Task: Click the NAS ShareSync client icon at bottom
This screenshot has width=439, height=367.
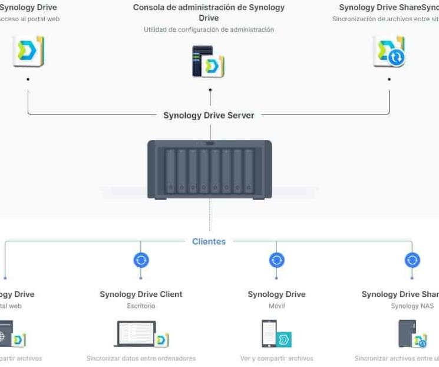Action: tap(412, 333)
